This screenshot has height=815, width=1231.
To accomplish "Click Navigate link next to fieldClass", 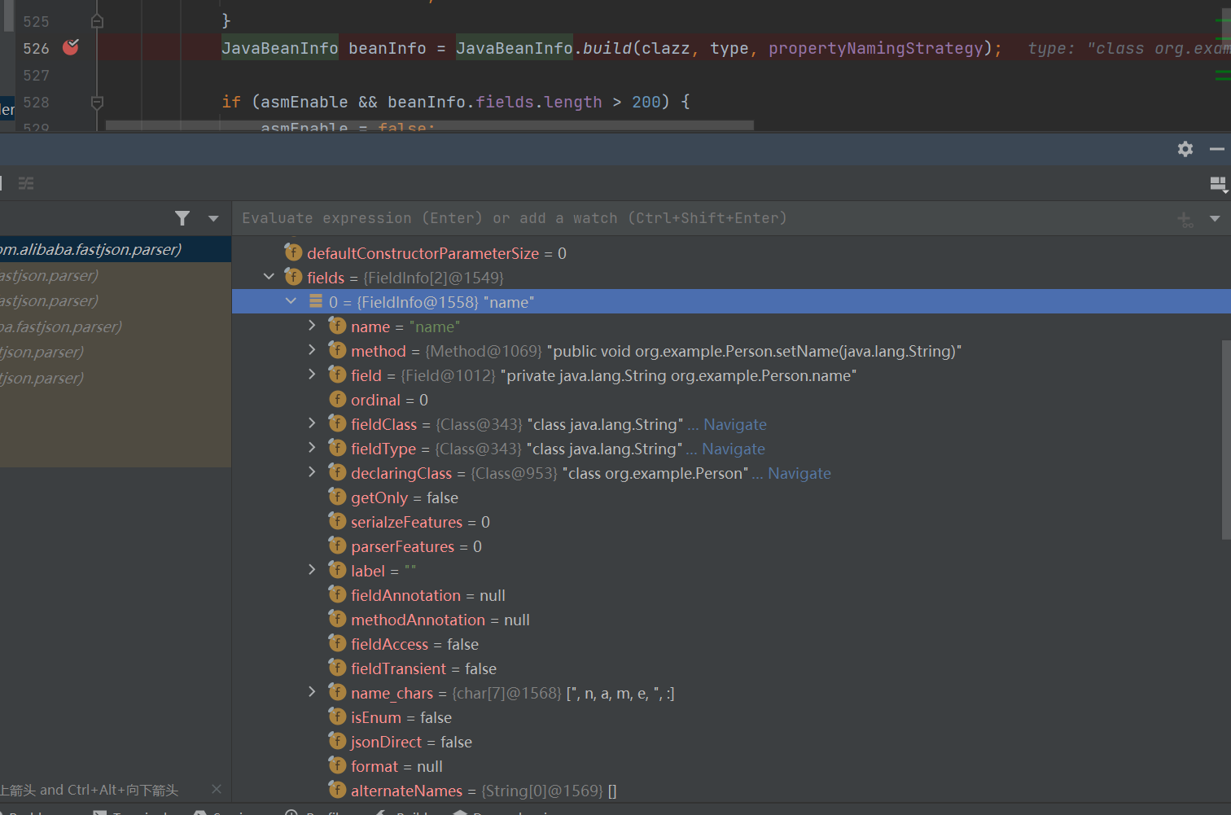I will coord(734,424).
